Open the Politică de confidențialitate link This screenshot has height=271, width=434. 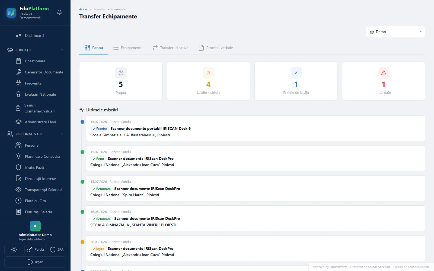(x=411, y=267)
